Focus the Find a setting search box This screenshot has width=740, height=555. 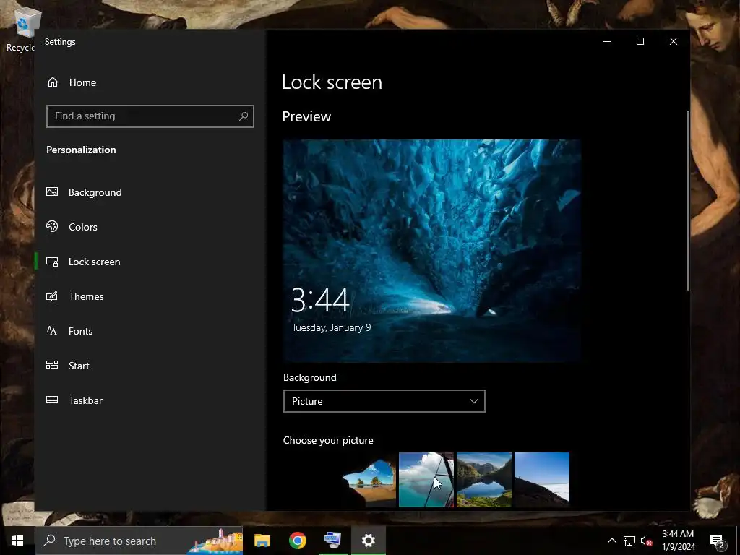tap(150, 116)
